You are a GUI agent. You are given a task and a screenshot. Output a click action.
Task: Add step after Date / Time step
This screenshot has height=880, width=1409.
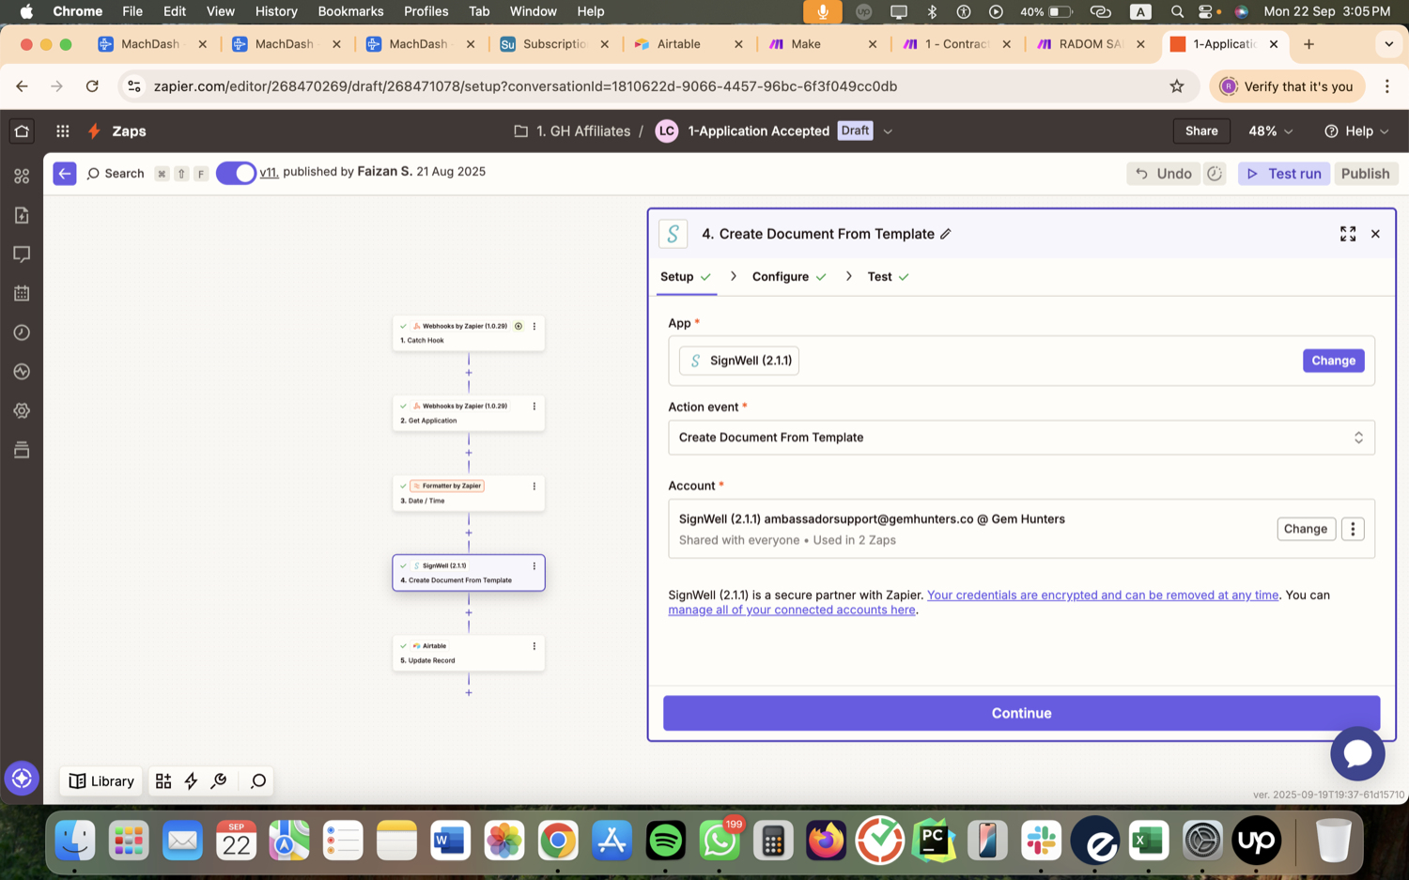click(x=469, y=533)
